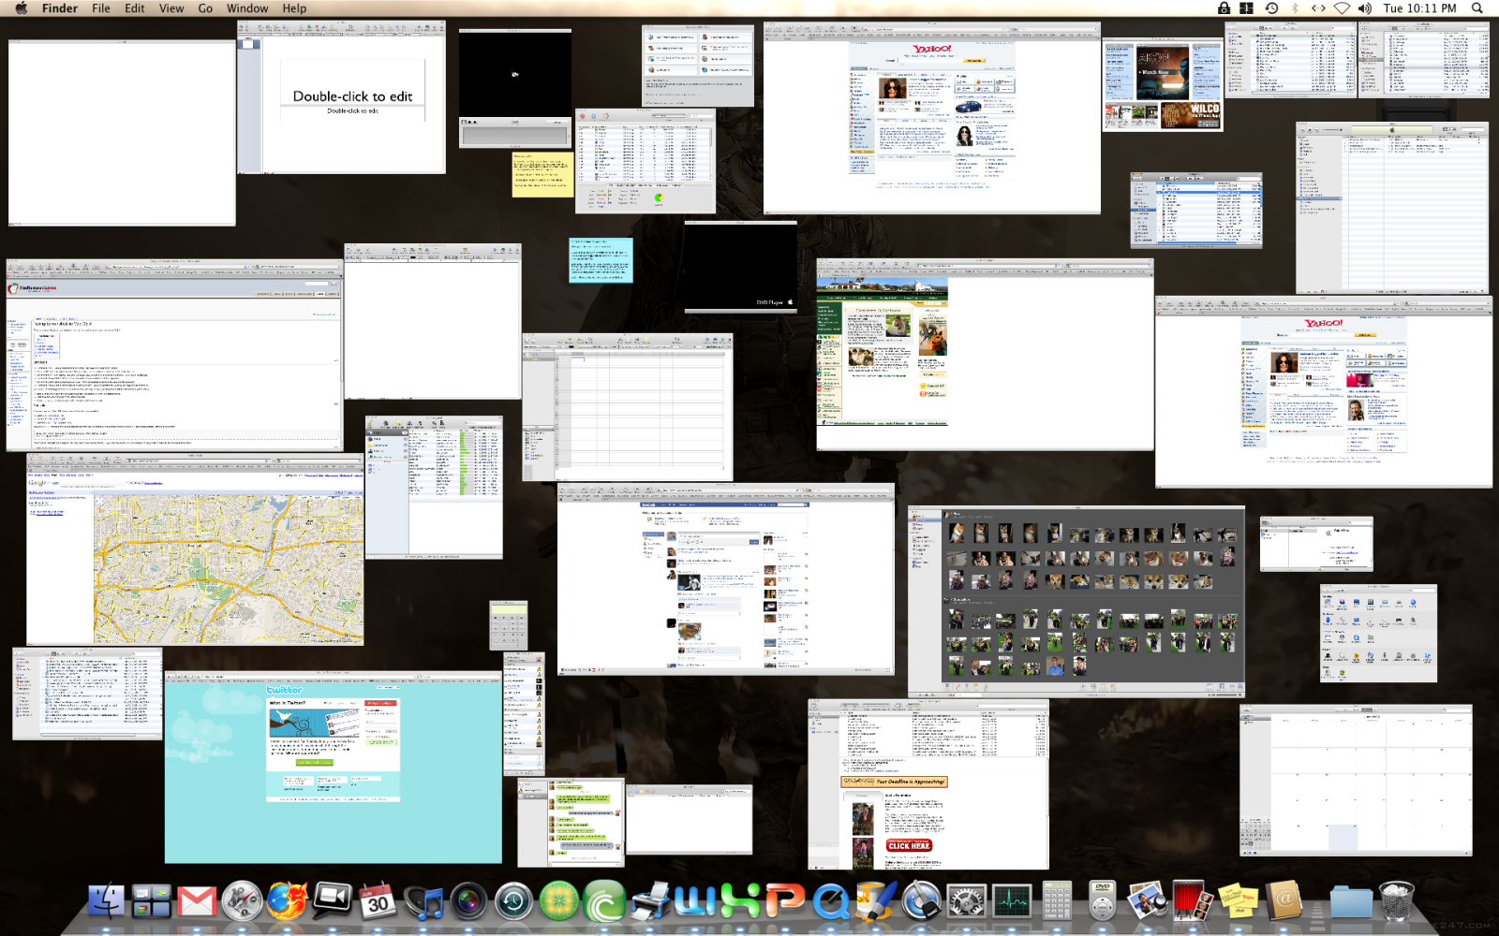The image size is (1499, 936).
Task: Open the Apple menu
Action: 21,8
